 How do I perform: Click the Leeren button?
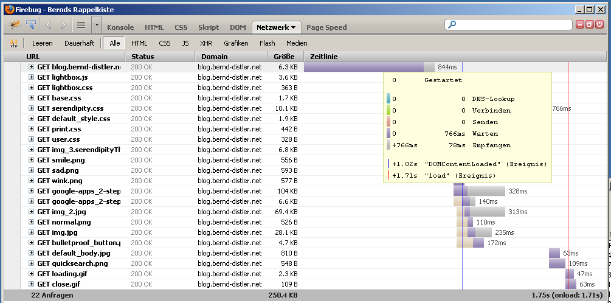point(43,43)
